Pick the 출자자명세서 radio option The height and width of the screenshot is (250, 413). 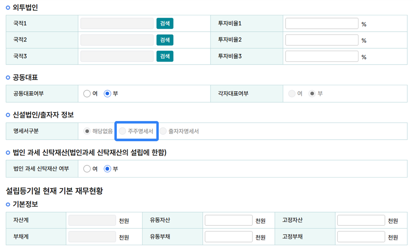163,131
